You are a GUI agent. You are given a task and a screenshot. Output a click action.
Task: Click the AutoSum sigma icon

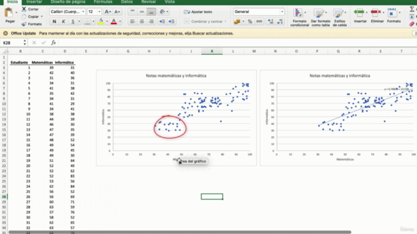(412, 9)
